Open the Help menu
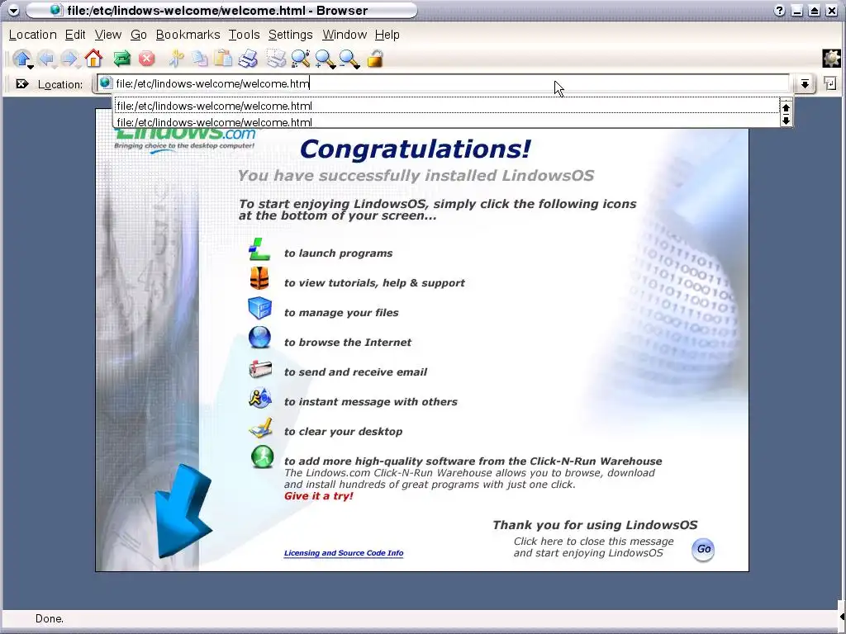846x634 pixels. 387,35
